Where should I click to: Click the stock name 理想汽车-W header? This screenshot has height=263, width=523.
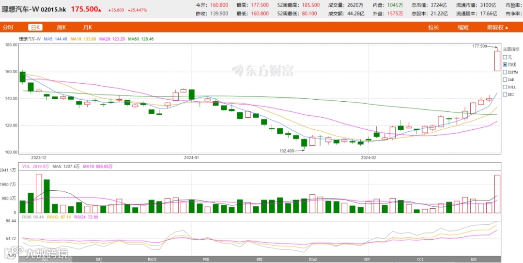20,9
